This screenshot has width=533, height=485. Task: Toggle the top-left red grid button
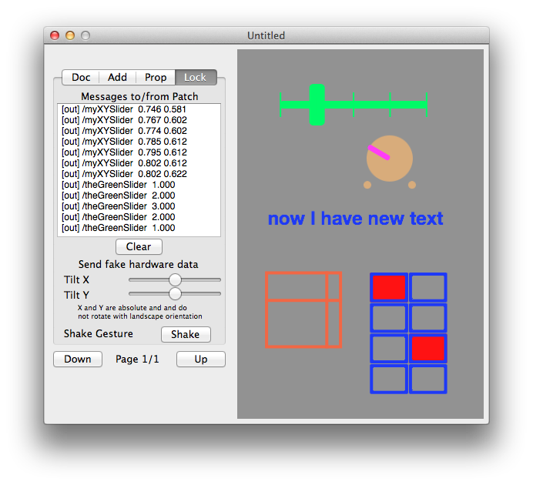point(389,287)
